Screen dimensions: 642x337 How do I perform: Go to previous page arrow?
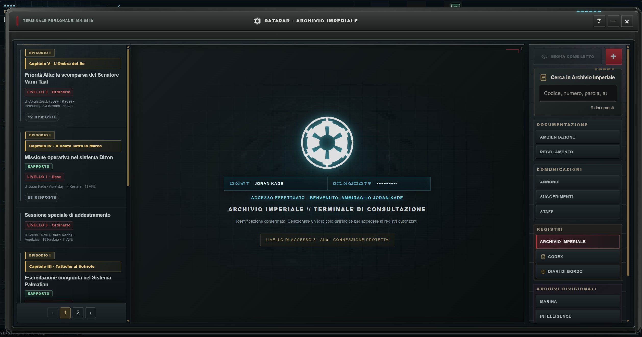point(53,313)
